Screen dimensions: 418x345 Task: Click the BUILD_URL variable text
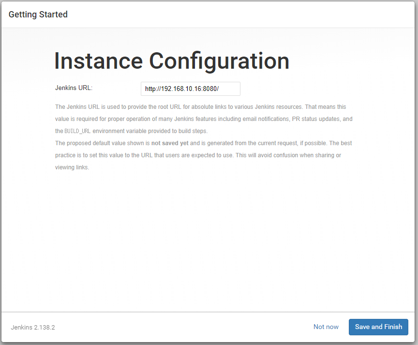click(x=77, y=131)
